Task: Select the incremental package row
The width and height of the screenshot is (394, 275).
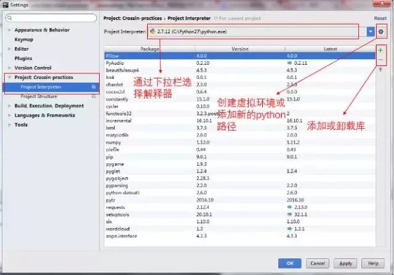Action: [x=240, y=121]
